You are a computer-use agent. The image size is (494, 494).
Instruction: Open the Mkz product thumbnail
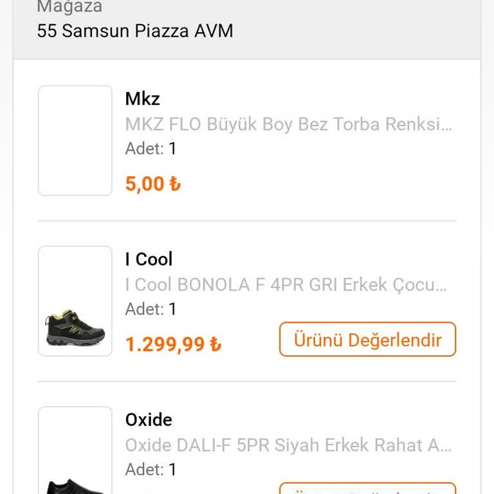pyautogui.click(x=75, y=140)
